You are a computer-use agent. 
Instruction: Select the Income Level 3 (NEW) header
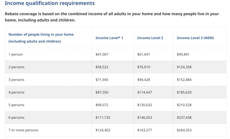tap(195, 38)
